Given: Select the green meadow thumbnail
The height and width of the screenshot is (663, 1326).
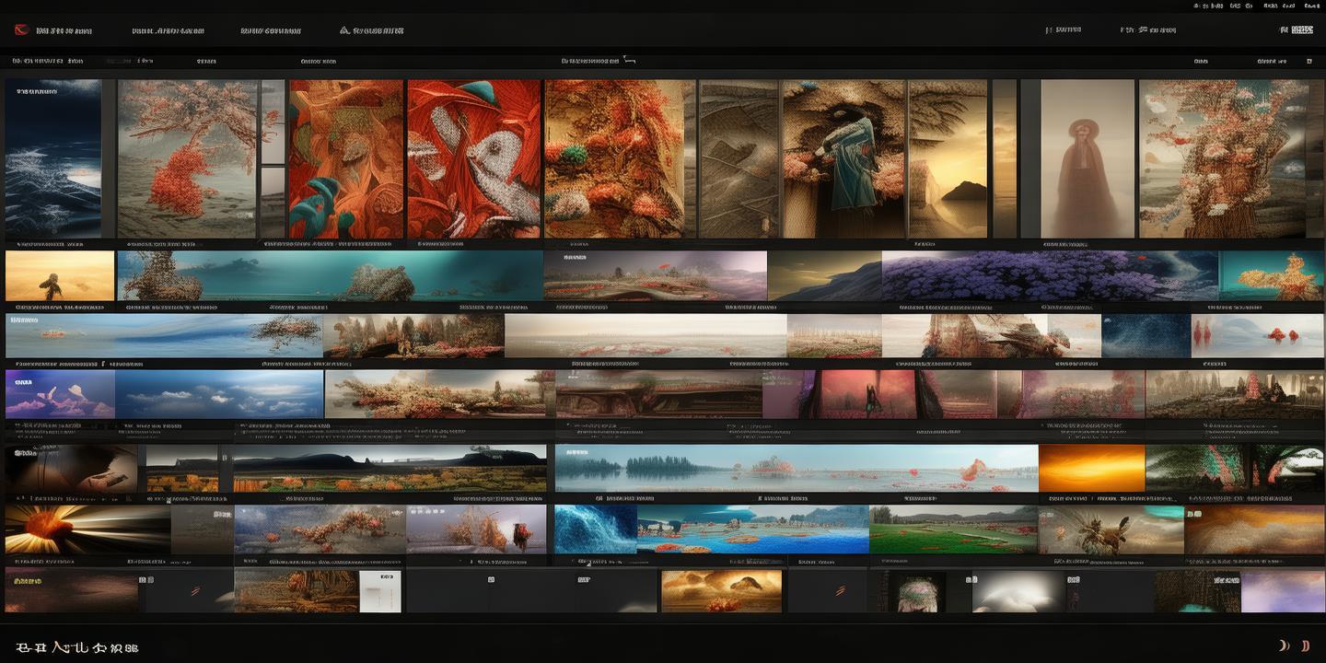Looking at the screenshot, I should [x=953, y=529].
